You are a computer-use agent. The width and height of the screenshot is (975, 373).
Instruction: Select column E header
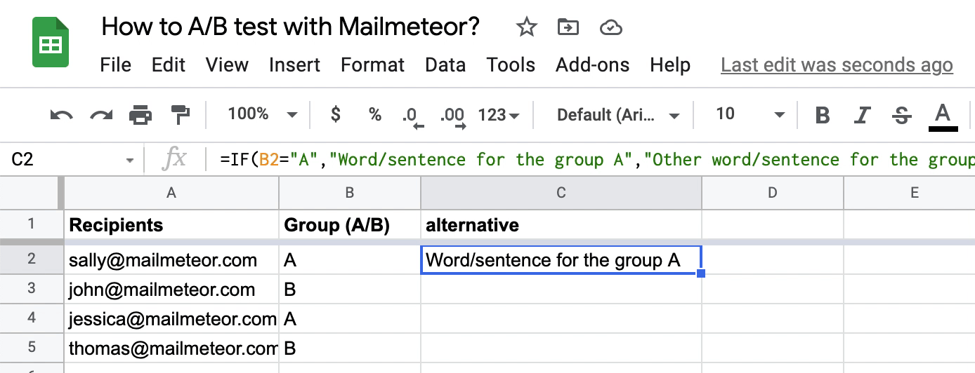coord(910,193)
